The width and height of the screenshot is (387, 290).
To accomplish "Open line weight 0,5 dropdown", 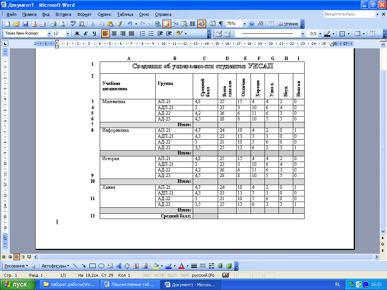I will tap(320, 34).
